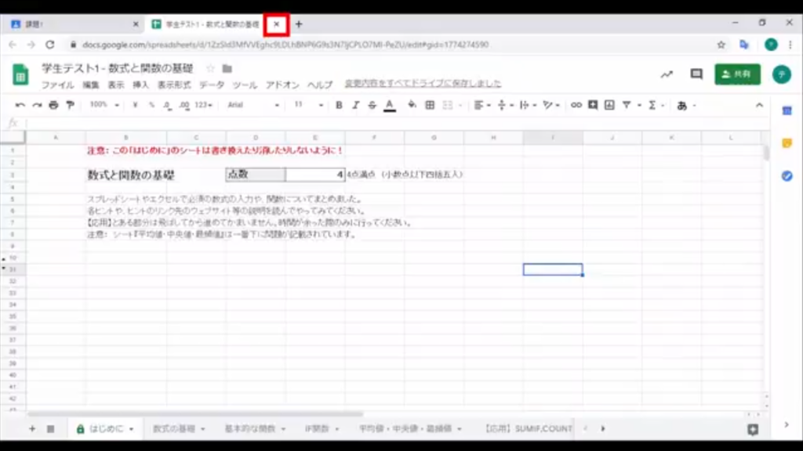Open the font size 11 dropdown

pyautogui.click(x=309, y=105)
